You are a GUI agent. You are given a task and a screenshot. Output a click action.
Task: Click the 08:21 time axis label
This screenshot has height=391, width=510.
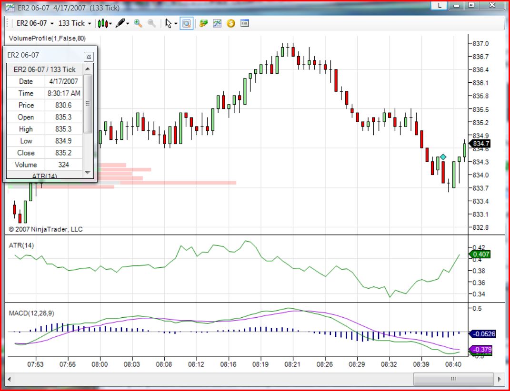click(292, 364)
